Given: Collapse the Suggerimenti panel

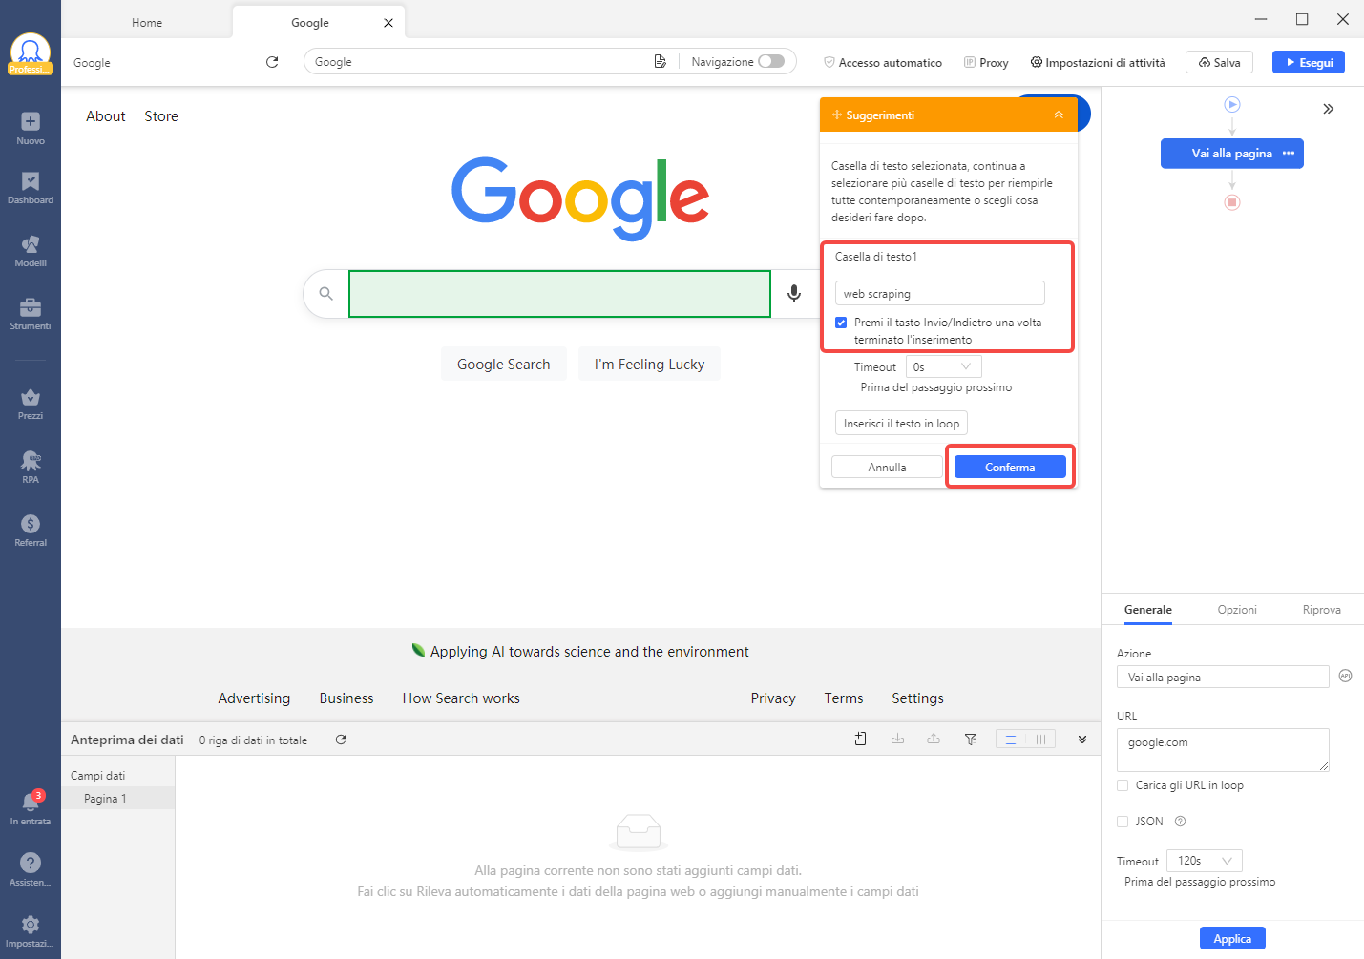Looking at the screenshot, I should click(1059, 115).
